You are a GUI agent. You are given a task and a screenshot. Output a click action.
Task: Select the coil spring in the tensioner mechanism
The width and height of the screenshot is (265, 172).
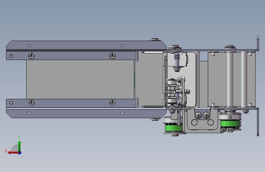(179, 92)
